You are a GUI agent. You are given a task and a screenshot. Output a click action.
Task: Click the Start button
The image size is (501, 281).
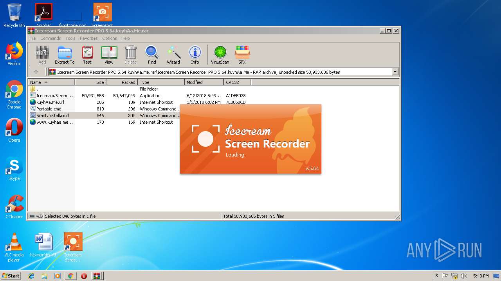point(11,276)
